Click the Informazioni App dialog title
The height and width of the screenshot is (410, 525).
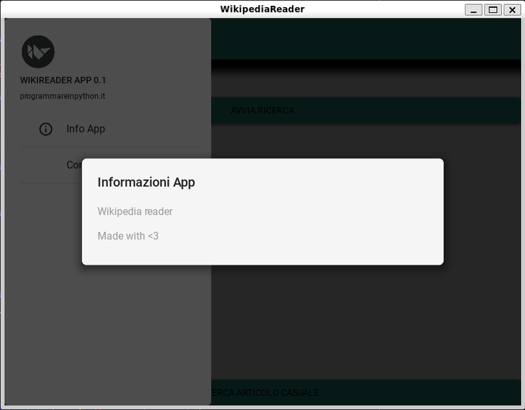click(x=146, y=183)
